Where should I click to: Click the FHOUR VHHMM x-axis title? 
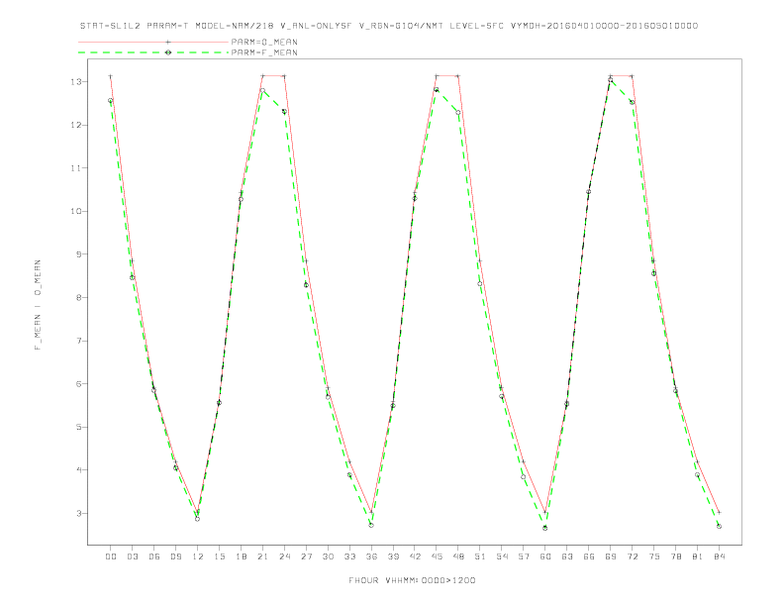click(412, 580)
